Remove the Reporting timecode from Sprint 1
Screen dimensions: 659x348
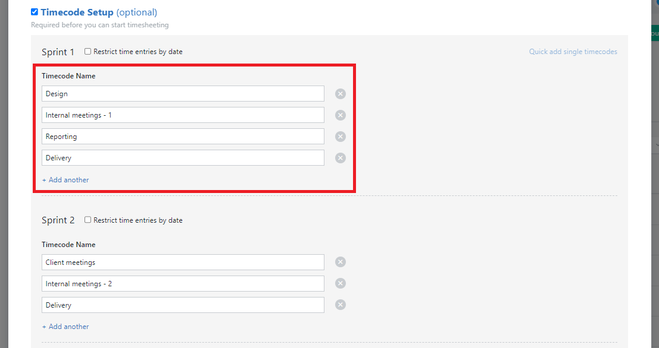point(340,136)
